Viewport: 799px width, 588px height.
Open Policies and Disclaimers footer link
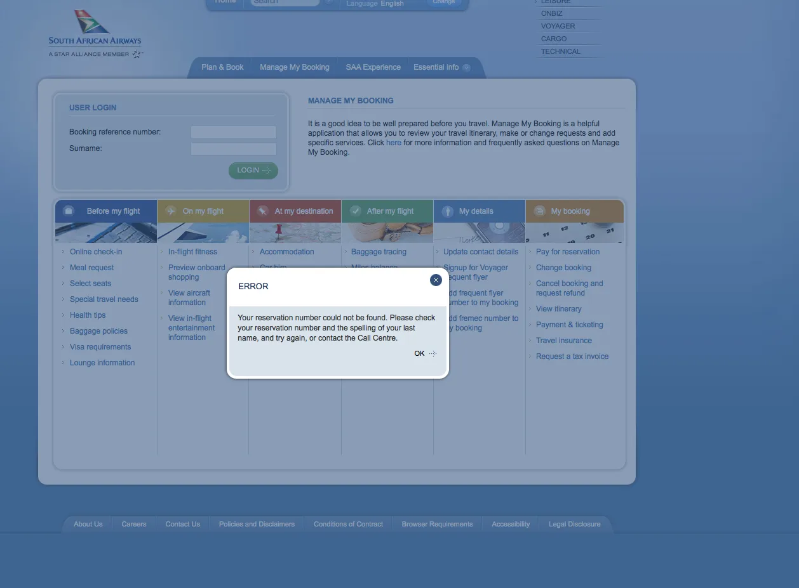257,524
